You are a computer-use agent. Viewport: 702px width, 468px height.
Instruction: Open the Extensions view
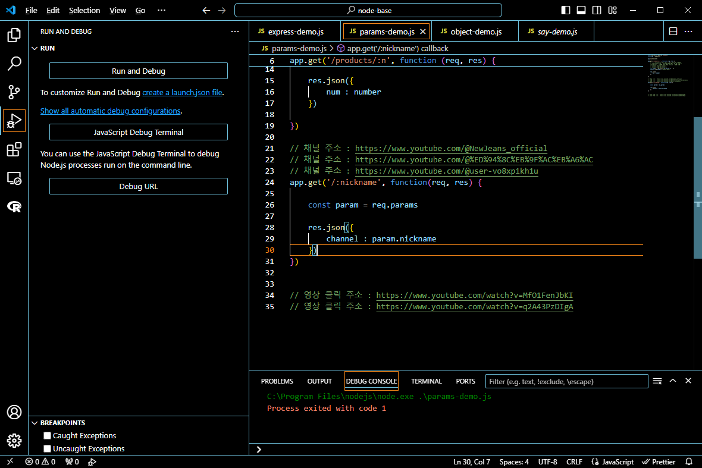tap(14, 149)
